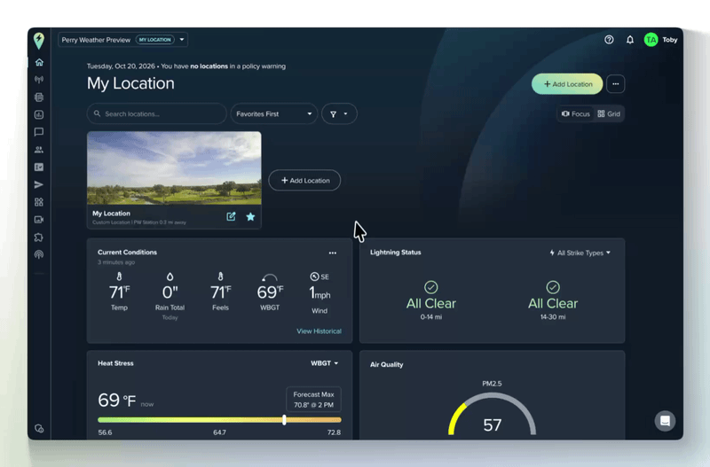
Task: Click the Forecast Max 70.8° box
Action: (x=313, y=400)
